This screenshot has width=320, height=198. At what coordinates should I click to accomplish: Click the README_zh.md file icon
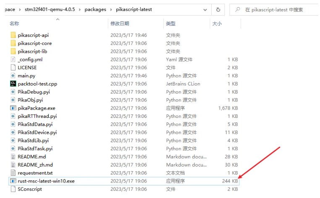[x=13, y=165]
